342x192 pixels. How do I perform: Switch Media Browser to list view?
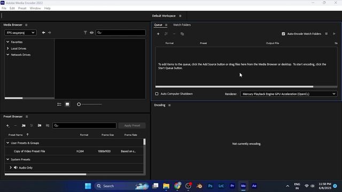pos(59,105)
